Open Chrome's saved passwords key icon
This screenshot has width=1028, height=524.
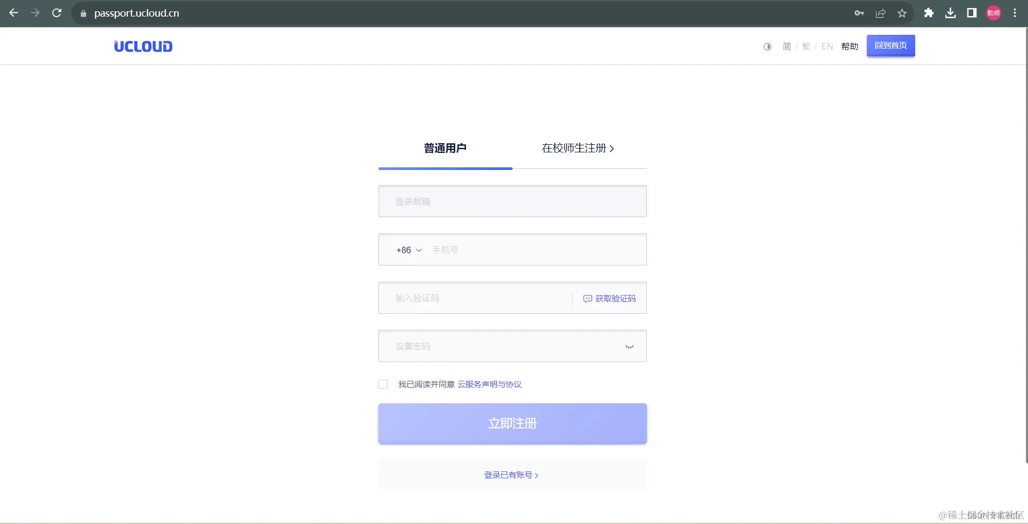click(x=859, y=13)
